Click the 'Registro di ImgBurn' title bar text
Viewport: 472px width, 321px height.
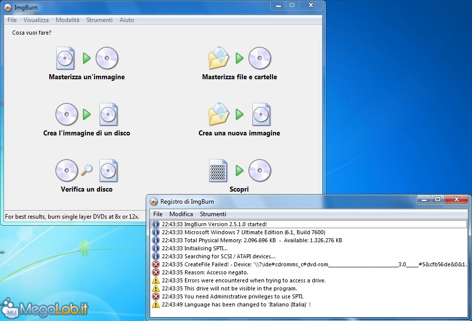pos(187,202)
